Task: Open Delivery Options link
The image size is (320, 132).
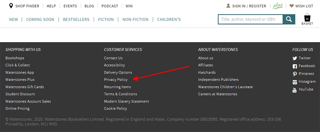Action: point(118,72)
